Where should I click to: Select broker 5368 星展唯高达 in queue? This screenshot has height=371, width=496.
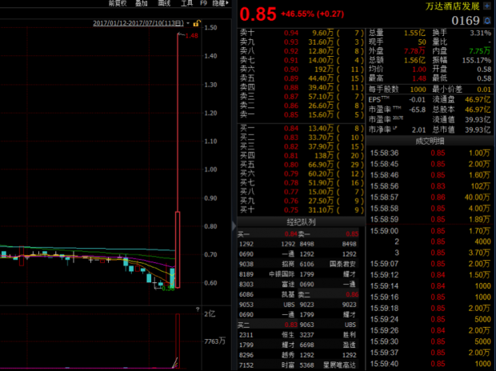pyautogui.click(x=328, y=365)
